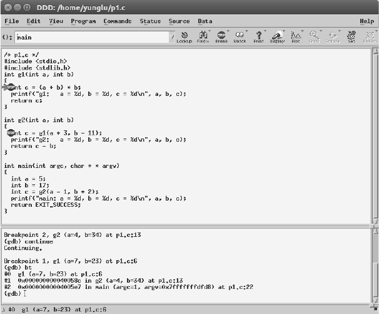379x314 pixels.
Task: Click the '(gdb) continue' console line
Action: (x=29, y=241)
